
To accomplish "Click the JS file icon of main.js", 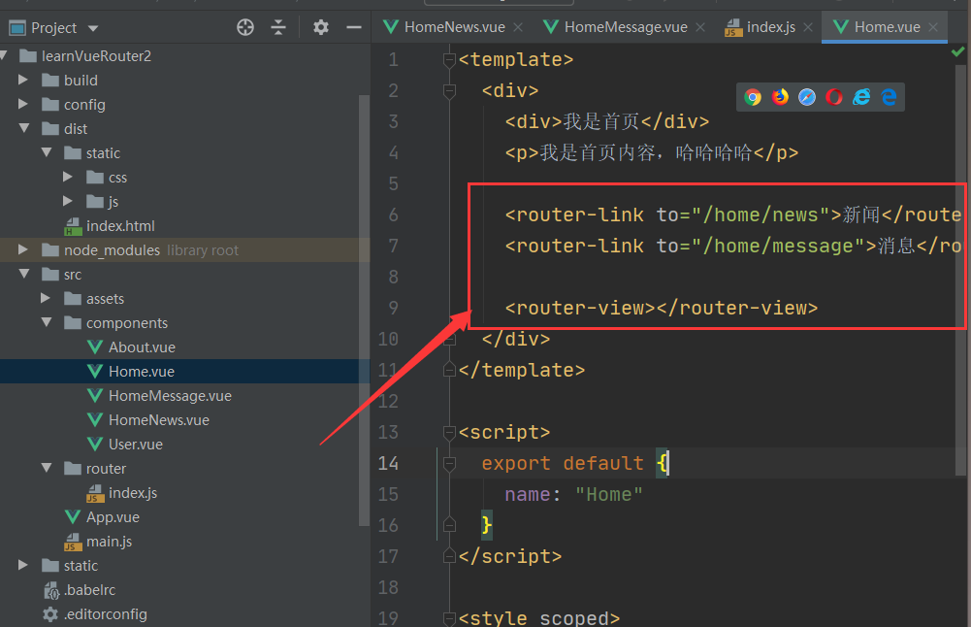I will (73, 543).
